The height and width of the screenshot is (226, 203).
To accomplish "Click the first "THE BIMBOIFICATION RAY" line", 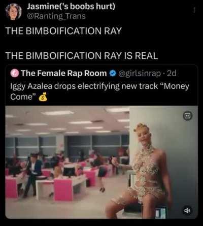I will tap(63, 31).
